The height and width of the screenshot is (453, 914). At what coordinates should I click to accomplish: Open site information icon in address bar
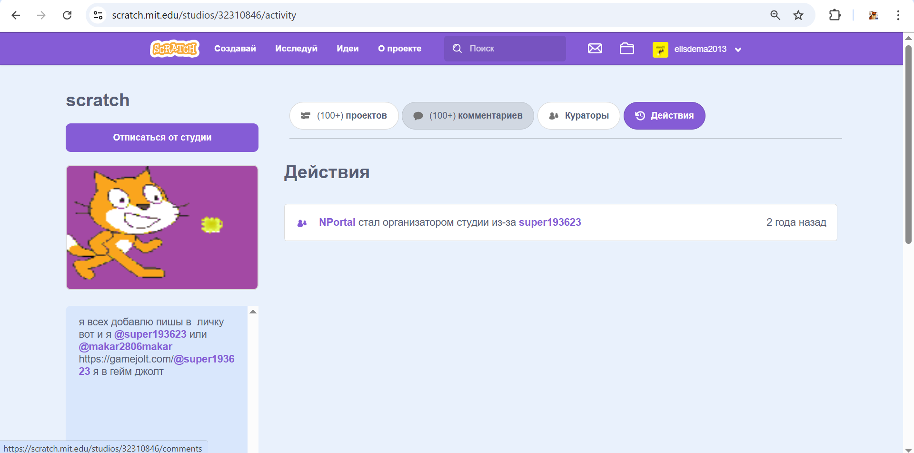pyautogui.click(x=98, y=15)
